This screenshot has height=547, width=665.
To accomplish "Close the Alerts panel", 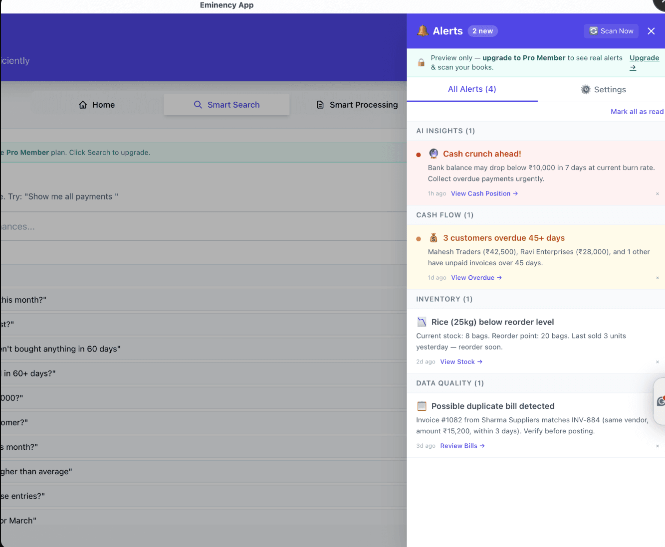I will tap(651, 31).
